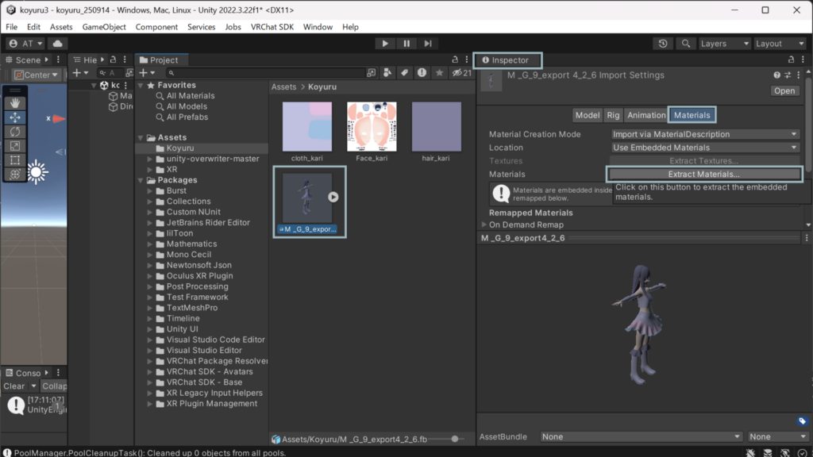
Task: Open the asset labels tag icon
Action: tap(802, 421)
